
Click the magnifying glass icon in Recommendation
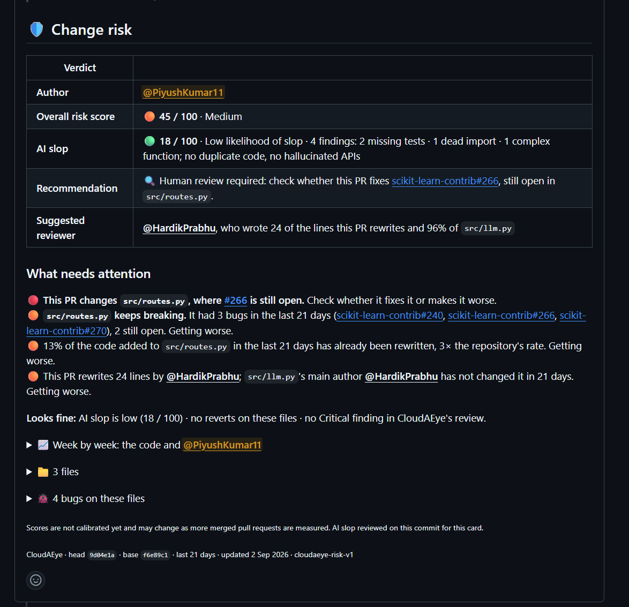(149, 181)
